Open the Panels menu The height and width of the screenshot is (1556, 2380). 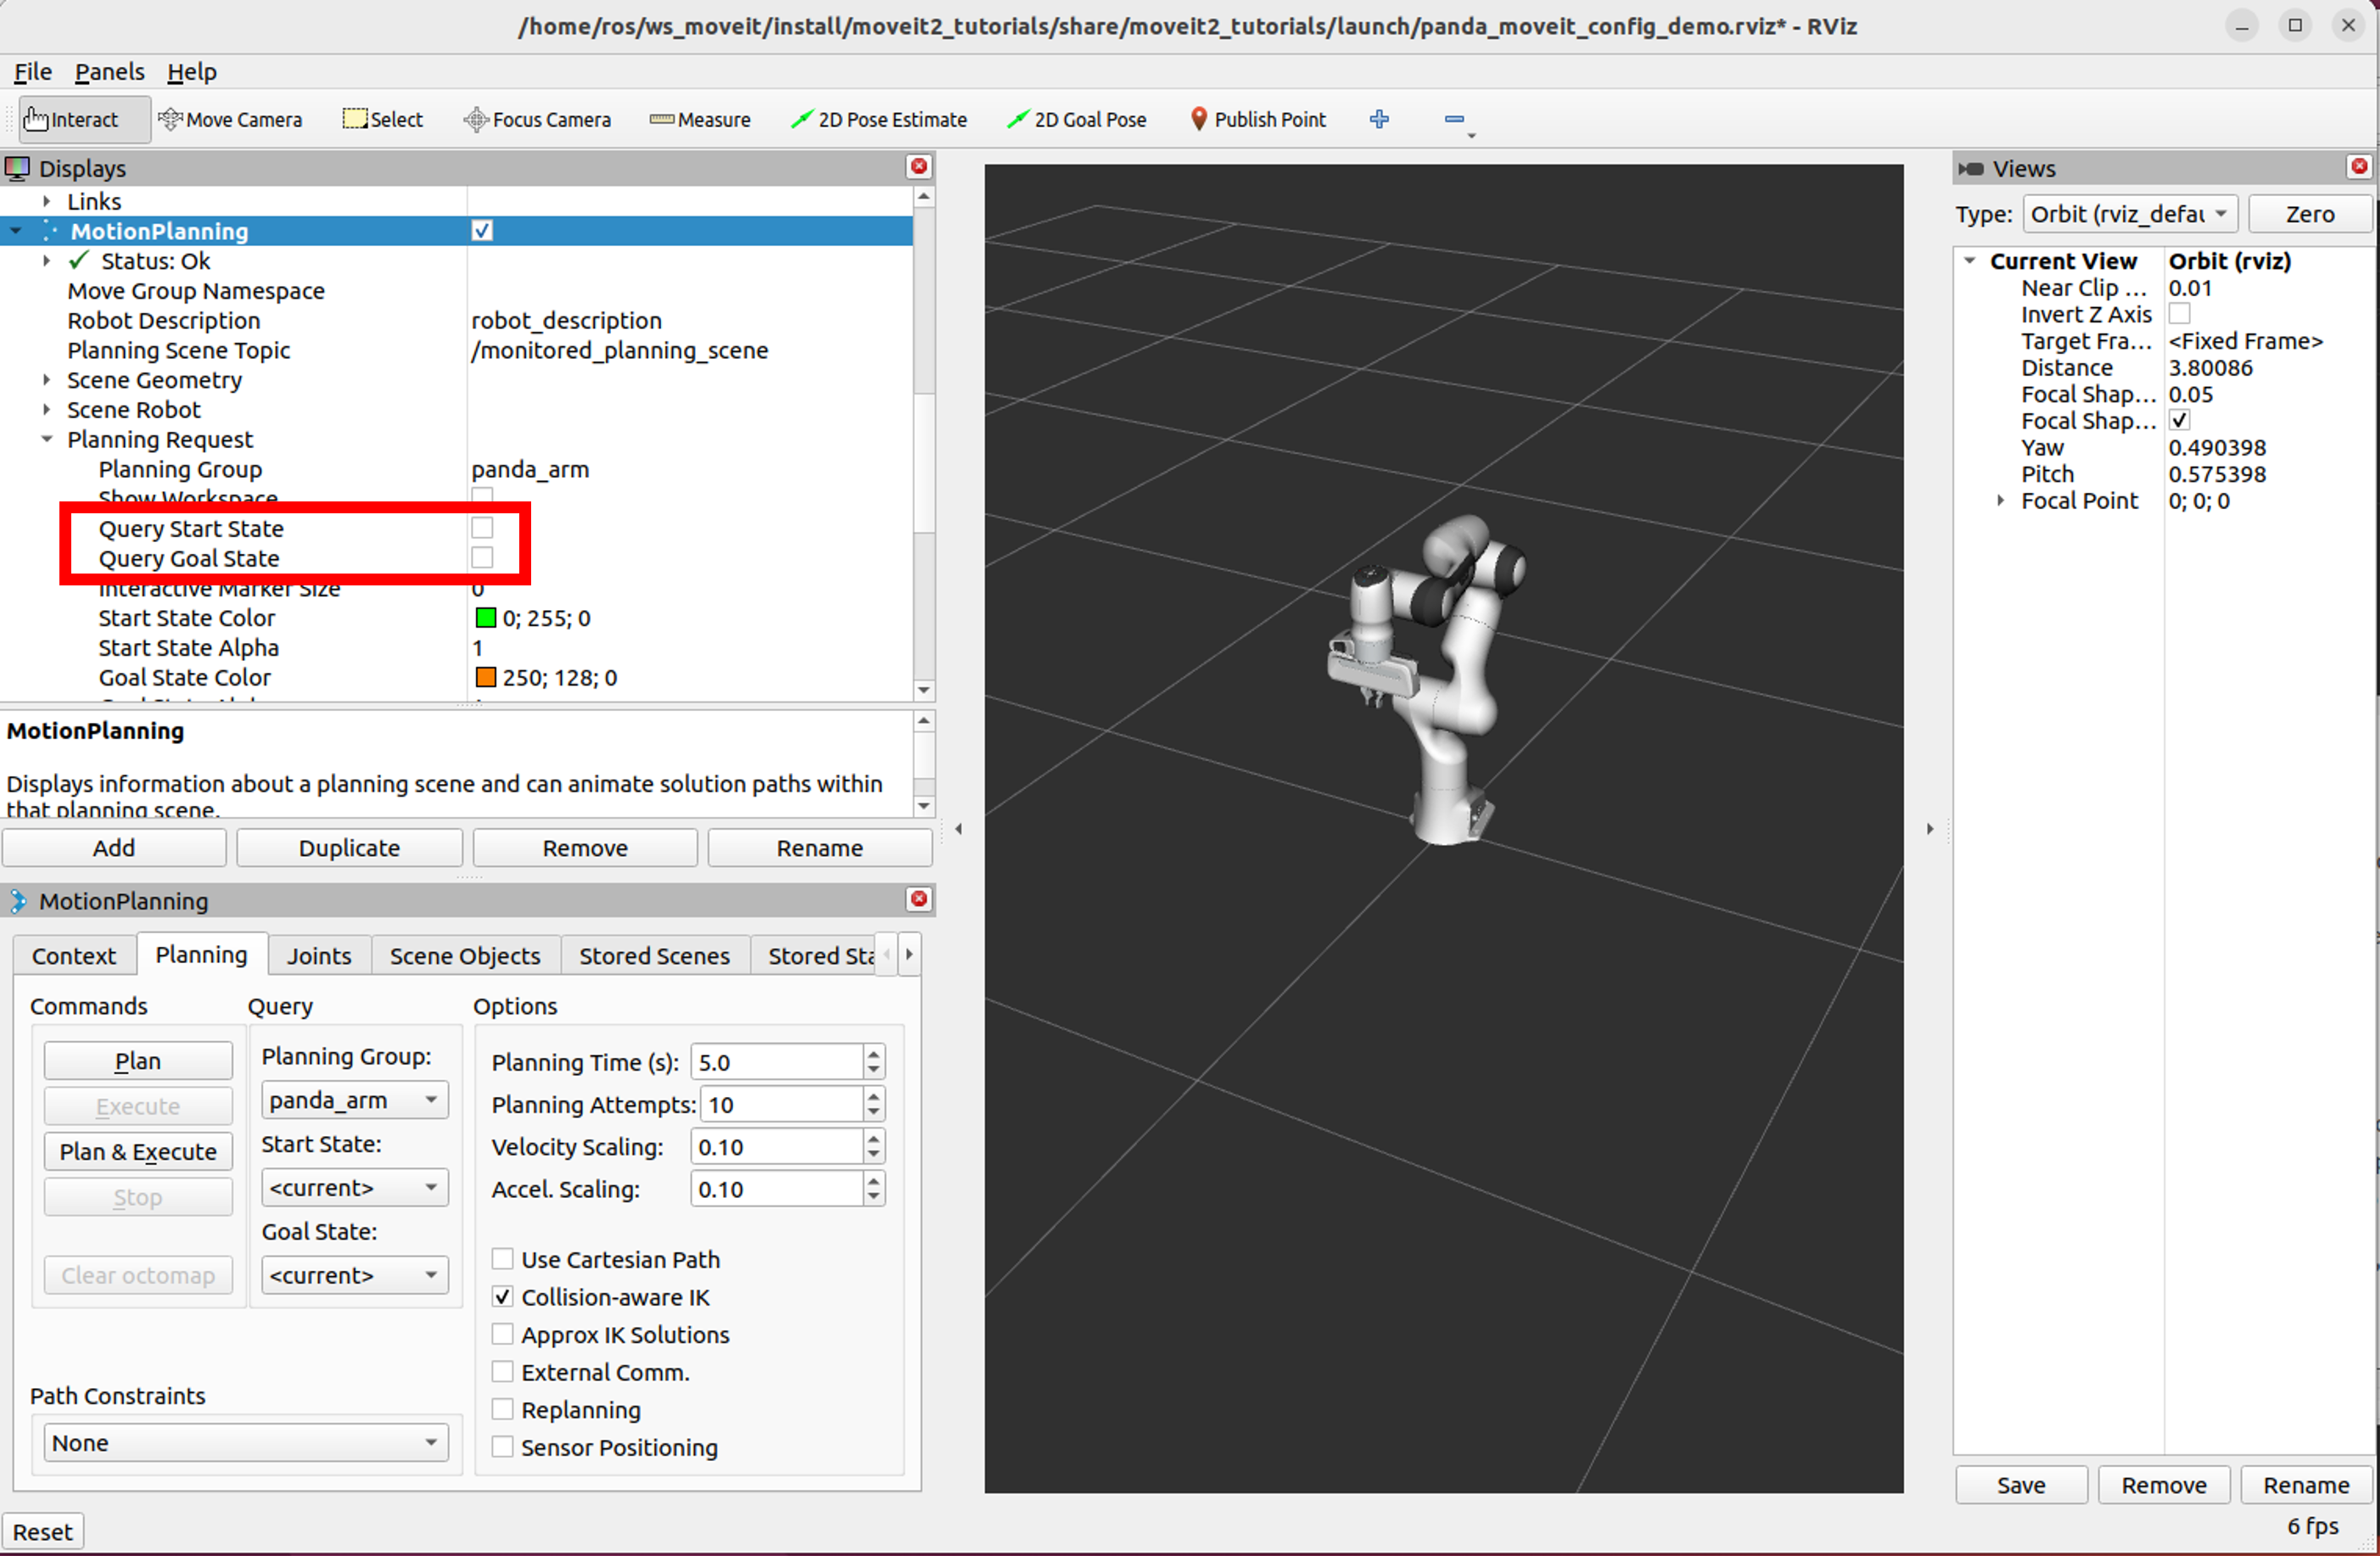[110, 72]
